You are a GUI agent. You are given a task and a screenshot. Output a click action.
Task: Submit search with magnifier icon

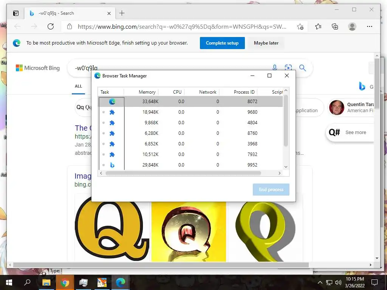(x=302, y=68)
